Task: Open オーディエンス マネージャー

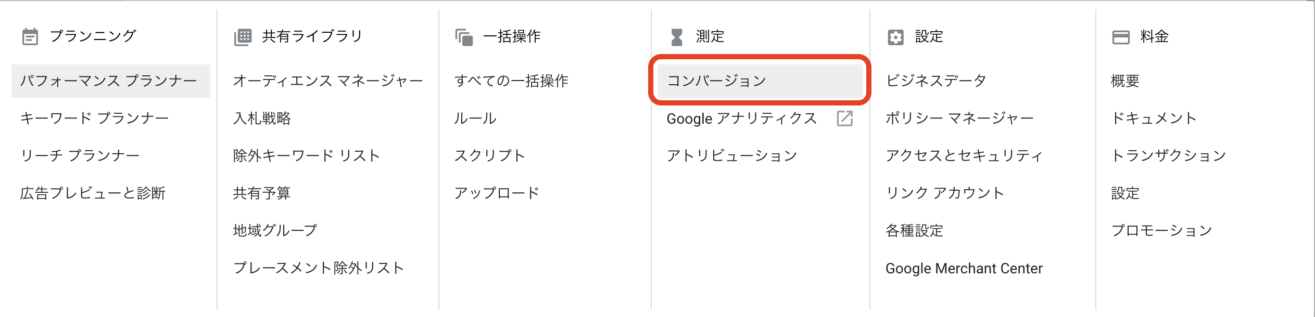Action: tap(328, 81)
